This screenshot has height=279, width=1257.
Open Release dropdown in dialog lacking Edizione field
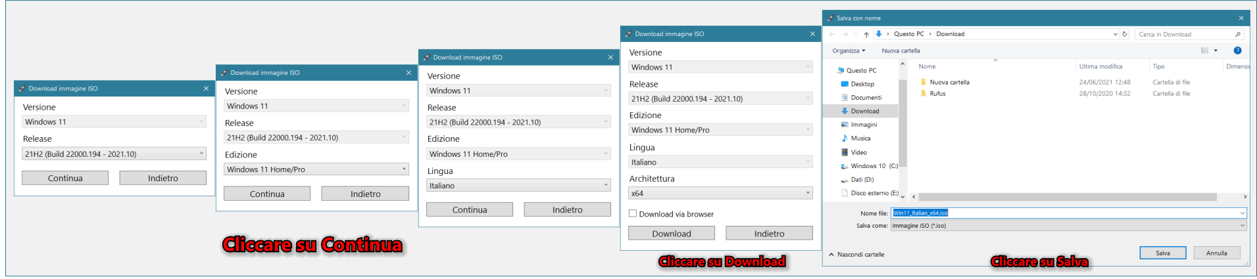(x=114, y=154)
